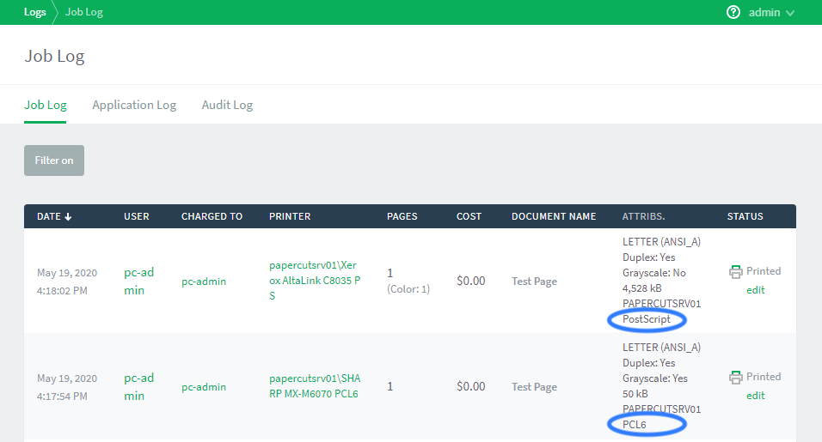Image resolution: width=822 pixels, height=442 pixels.
Task: Select Grayscale: Yes attribute text
Action: [655, 378]
